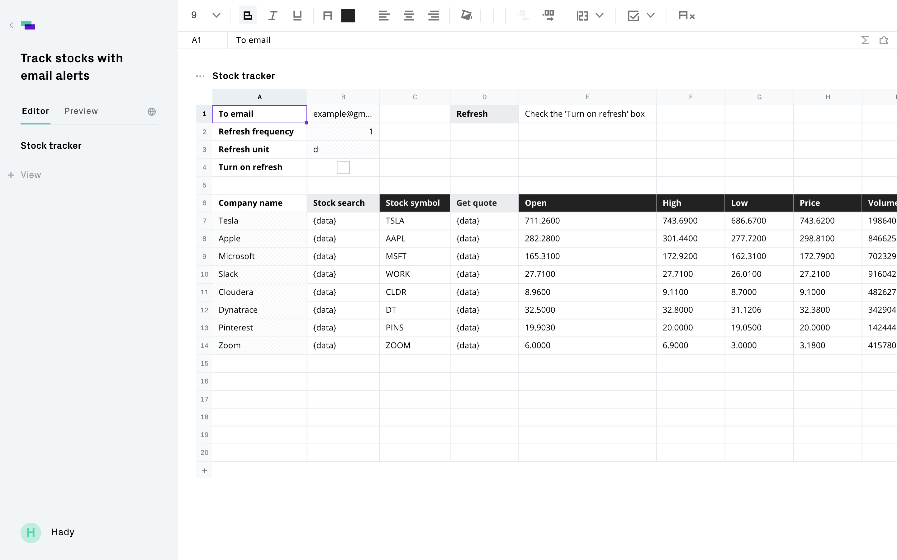Select column E header
Viewport: 897px width, 560px height.
[x=587, y=97]
